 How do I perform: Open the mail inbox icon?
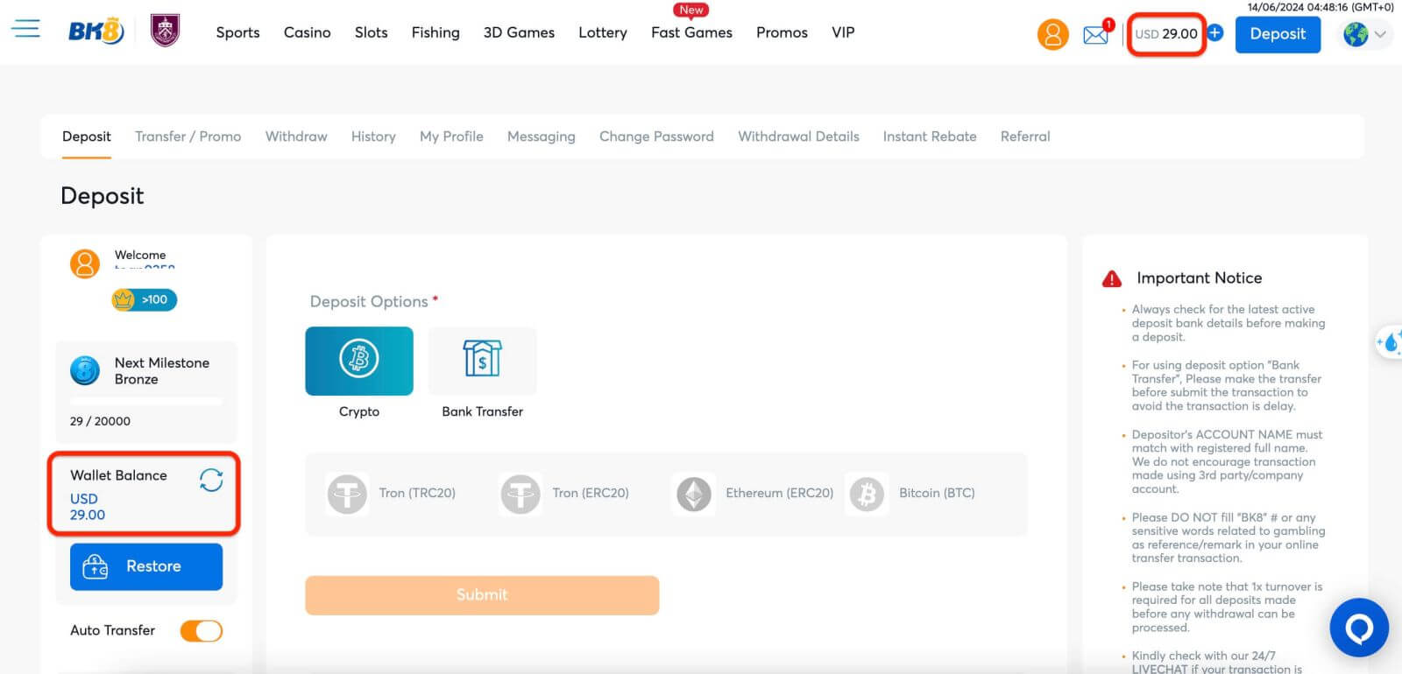click(1095, 35)
